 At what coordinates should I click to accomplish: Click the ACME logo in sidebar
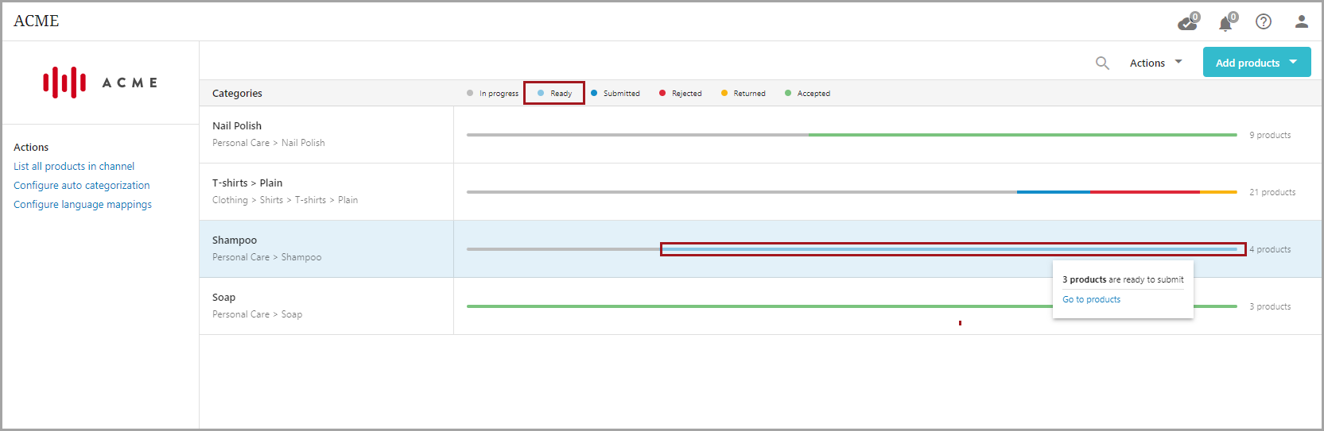(x=100, y=83)
